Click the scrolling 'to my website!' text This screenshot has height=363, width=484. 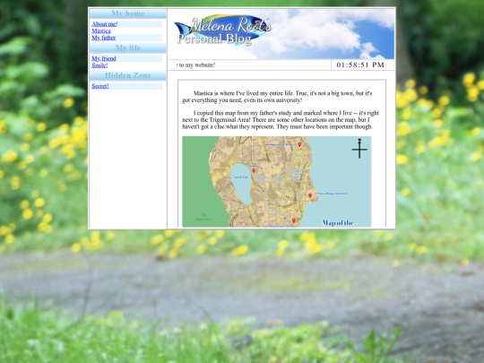pos(195,65)
